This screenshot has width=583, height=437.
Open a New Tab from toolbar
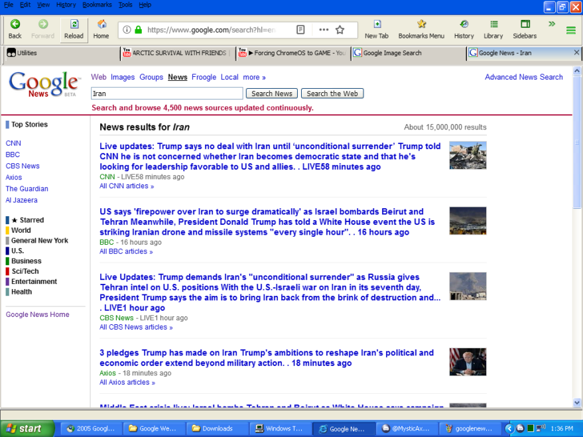point(377,29)
